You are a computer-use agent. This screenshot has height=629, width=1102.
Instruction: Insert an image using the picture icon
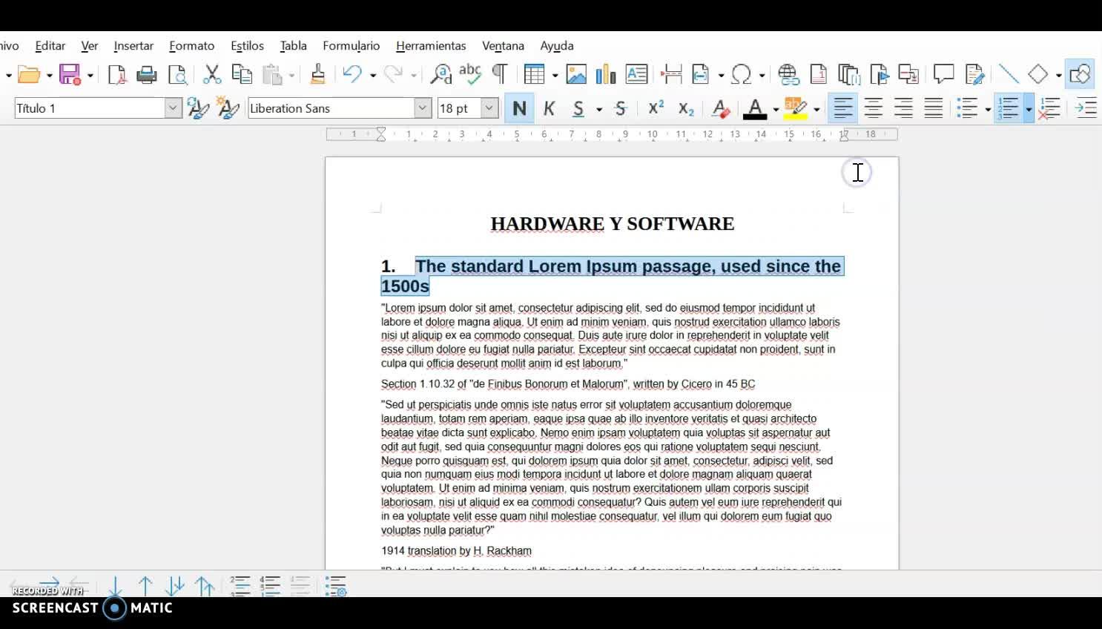[575, 74]
